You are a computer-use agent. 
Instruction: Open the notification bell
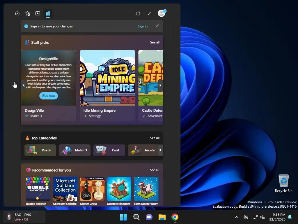click(x=290, y=217)
